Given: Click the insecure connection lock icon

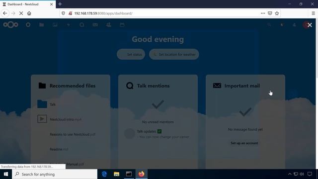Looking at the screenshot, I should pyautogui.click(x=70, y=13).
